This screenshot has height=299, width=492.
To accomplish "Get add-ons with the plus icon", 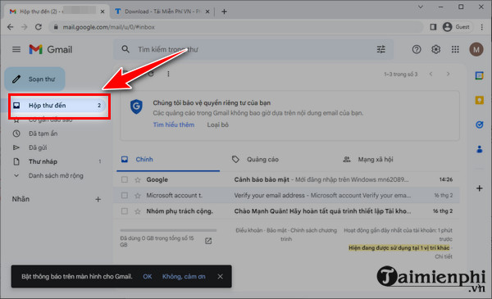I will [479, 188].
